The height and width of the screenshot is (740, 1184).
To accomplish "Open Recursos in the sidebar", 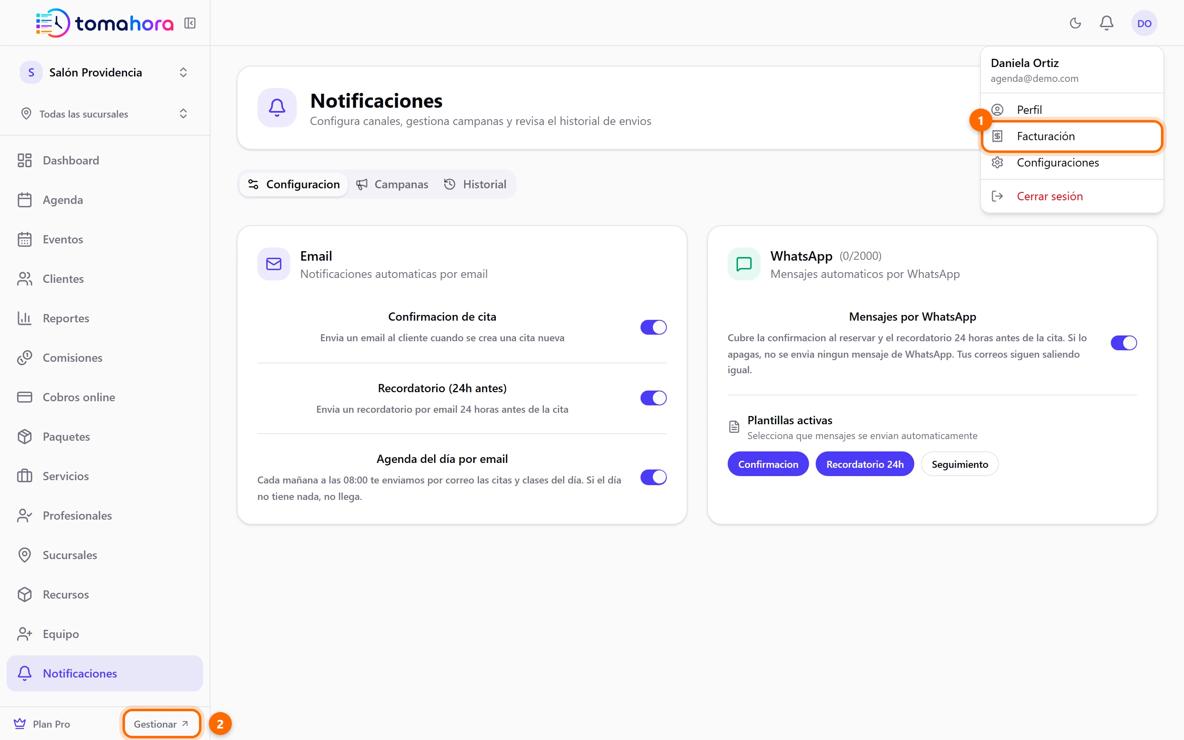I will pyautogui.click(x=105, y=594).
